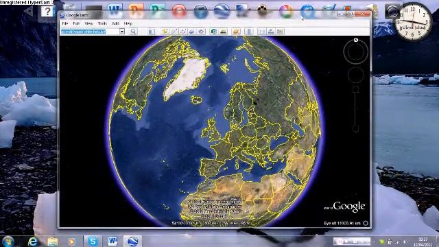Click the compass N to reset north
Viewport: 439px width, 247px height.
(x=356, y=40)
